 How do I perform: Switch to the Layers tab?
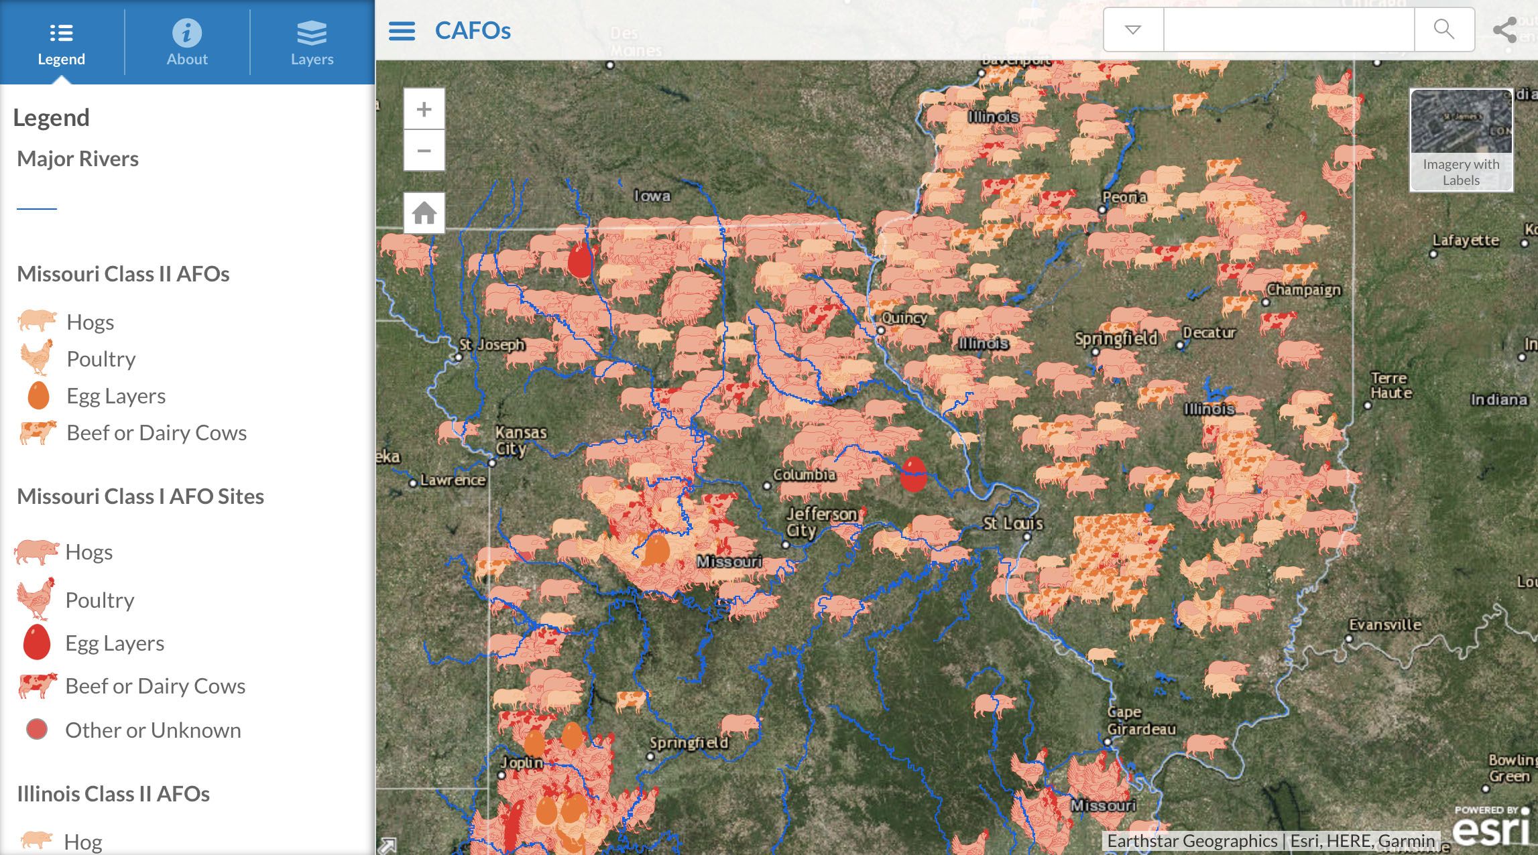(x=311, y=42)
